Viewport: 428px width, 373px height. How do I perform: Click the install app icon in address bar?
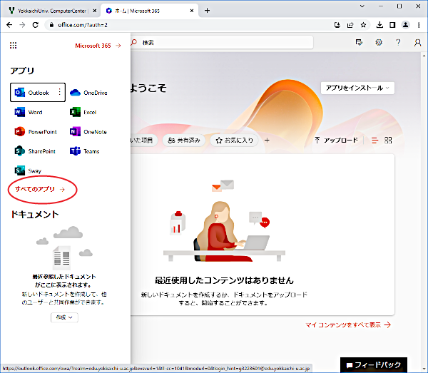(337, 25)
